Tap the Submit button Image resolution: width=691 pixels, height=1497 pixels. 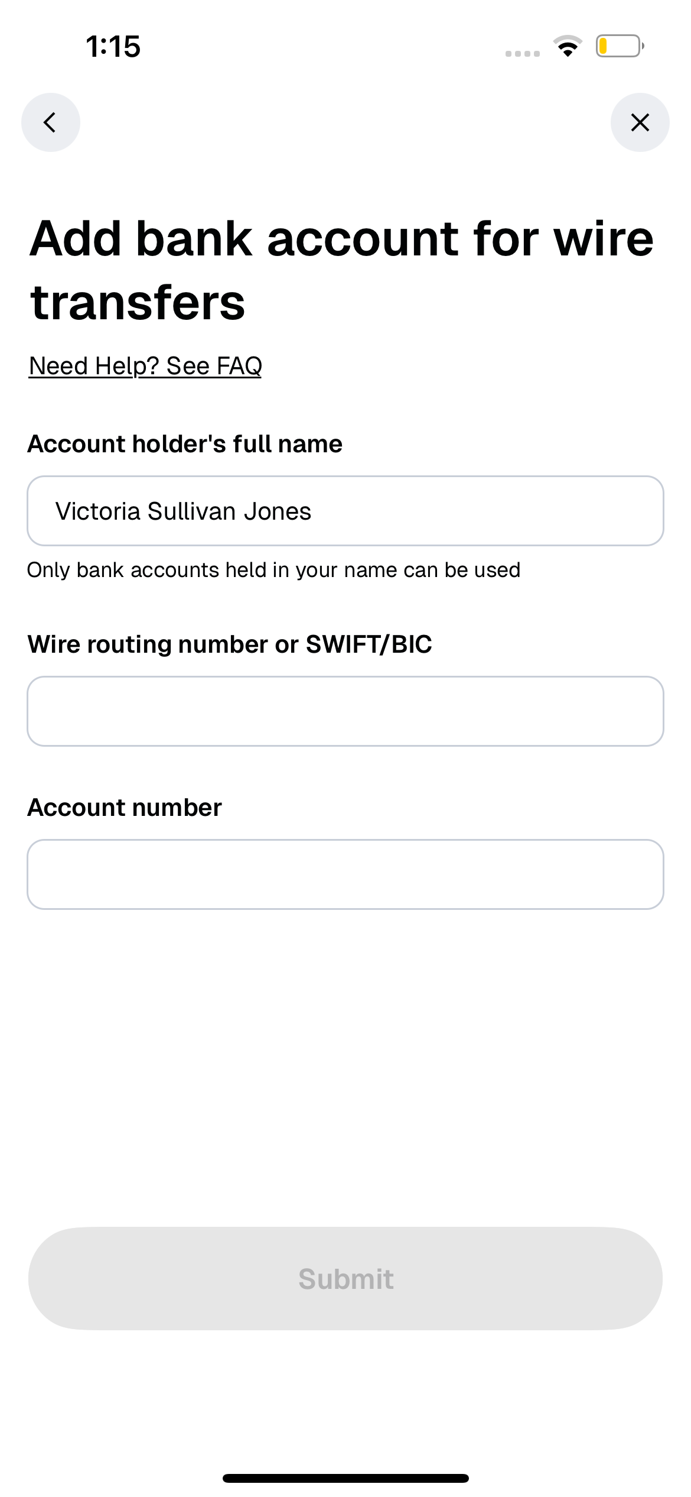345,1279
